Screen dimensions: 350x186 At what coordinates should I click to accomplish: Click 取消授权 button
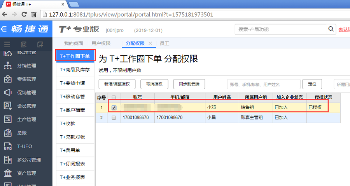(154, 84)
